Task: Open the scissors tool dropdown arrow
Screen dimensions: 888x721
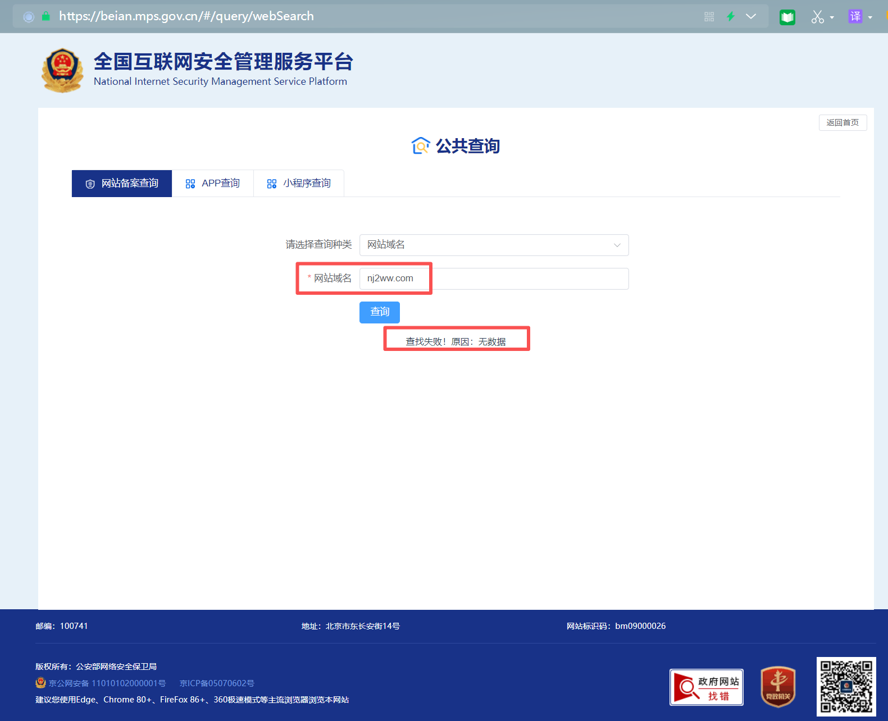Action: [x=832, y=17]
